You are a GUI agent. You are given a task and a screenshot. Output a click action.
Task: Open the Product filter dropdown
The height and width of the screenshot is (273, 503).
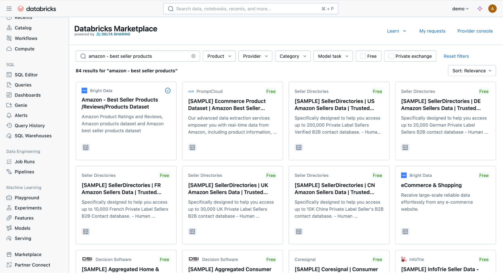coord(219,56)
